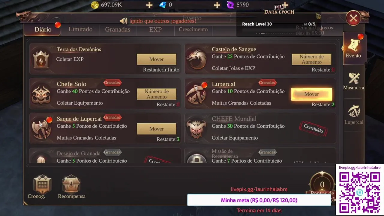The width and height of the screenshot is (384, 216).
Task: Click the highlighted Mover button for Lupercal
Action: (x=312, y=94)
